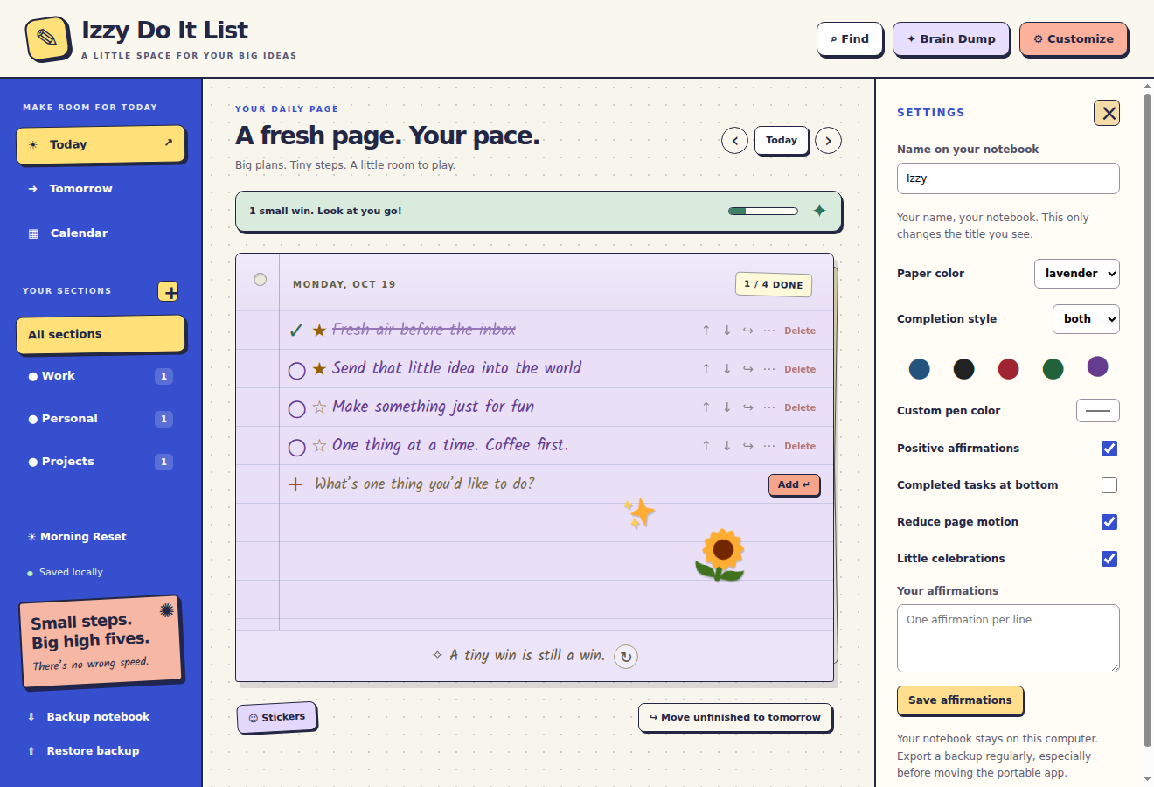Enable Completed tasks at bottom

pos(1109,485)
